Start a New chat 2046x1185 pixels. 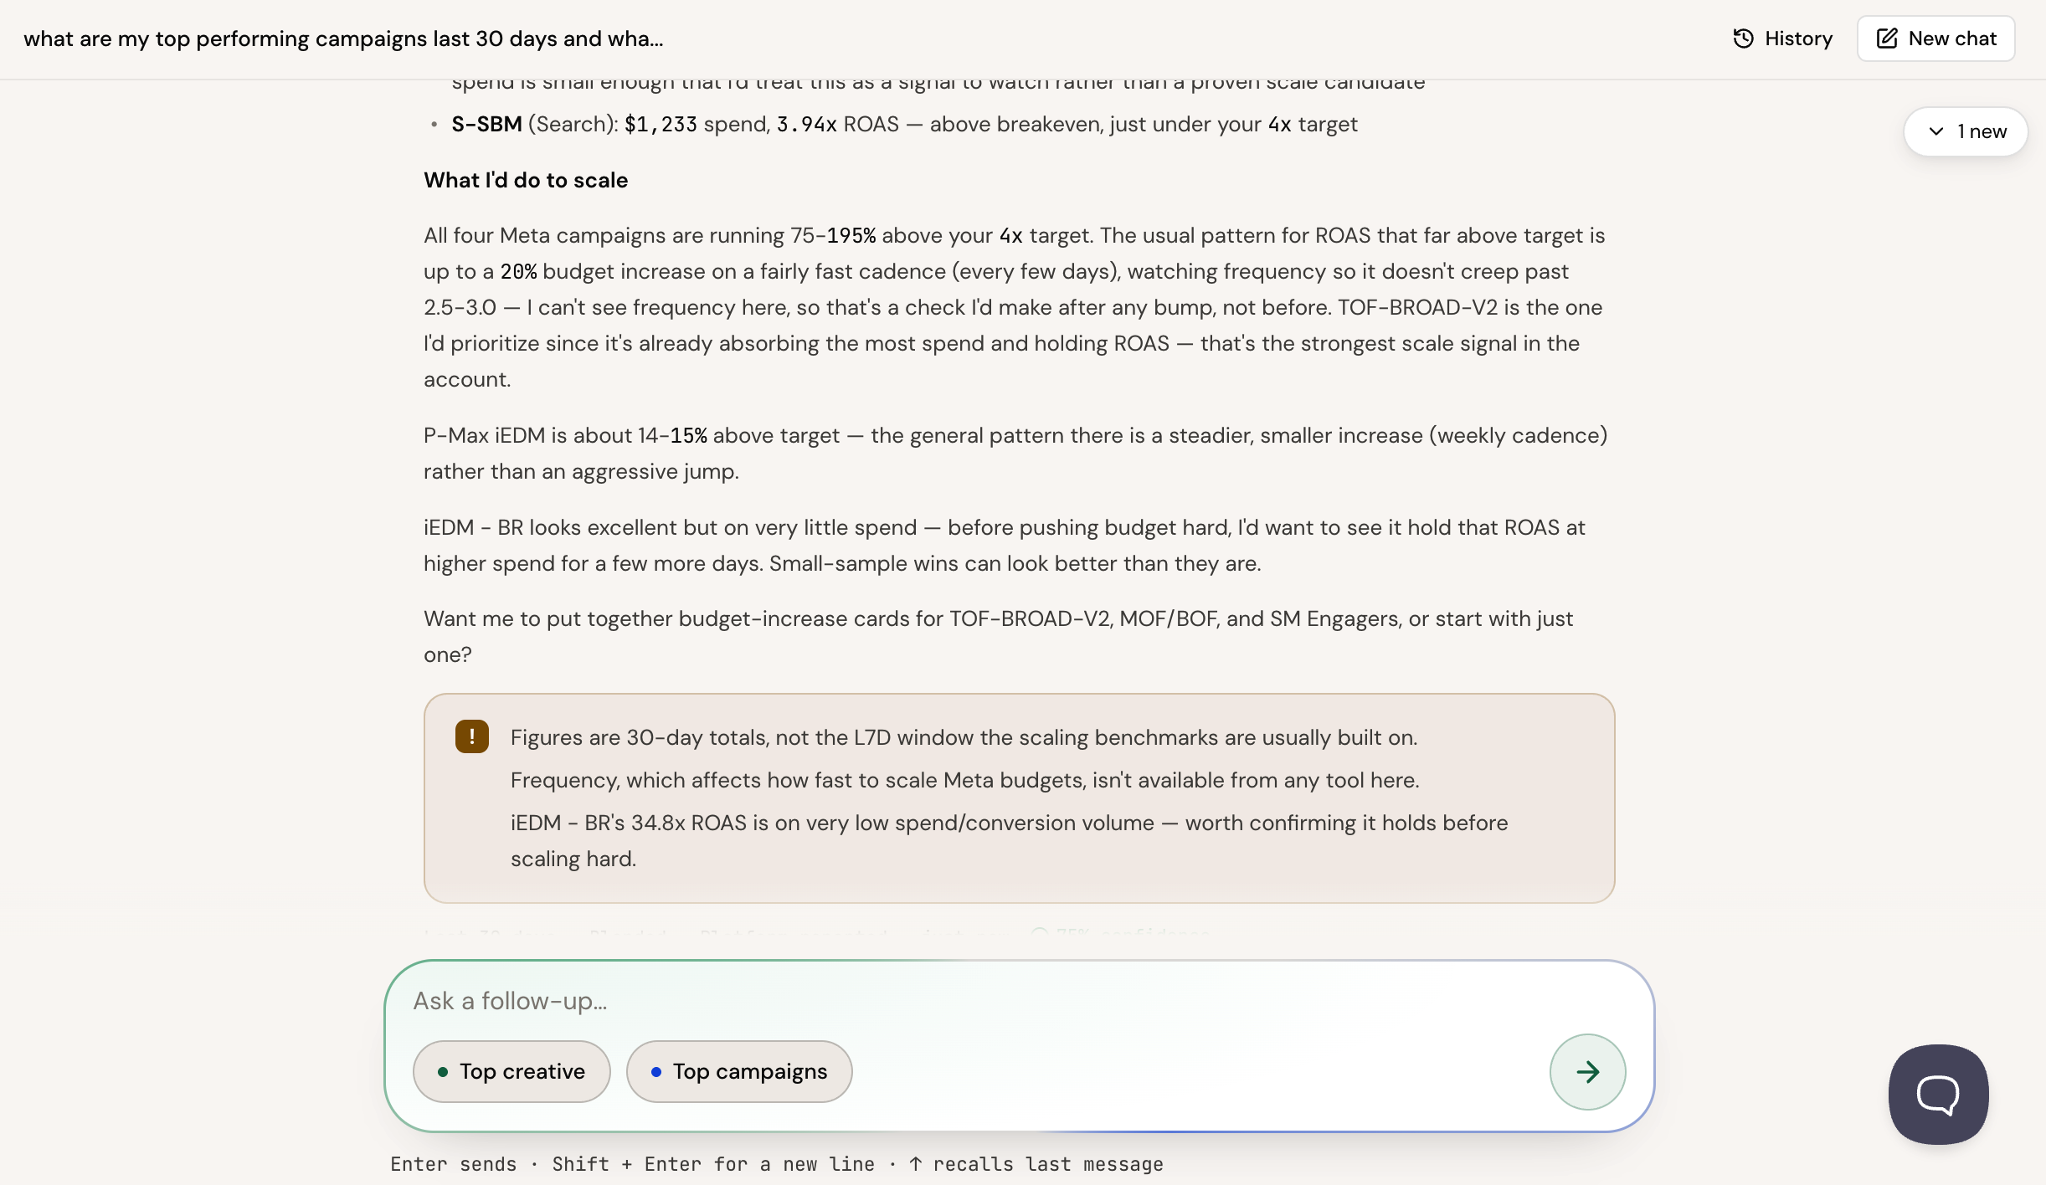coord(1935,38)
